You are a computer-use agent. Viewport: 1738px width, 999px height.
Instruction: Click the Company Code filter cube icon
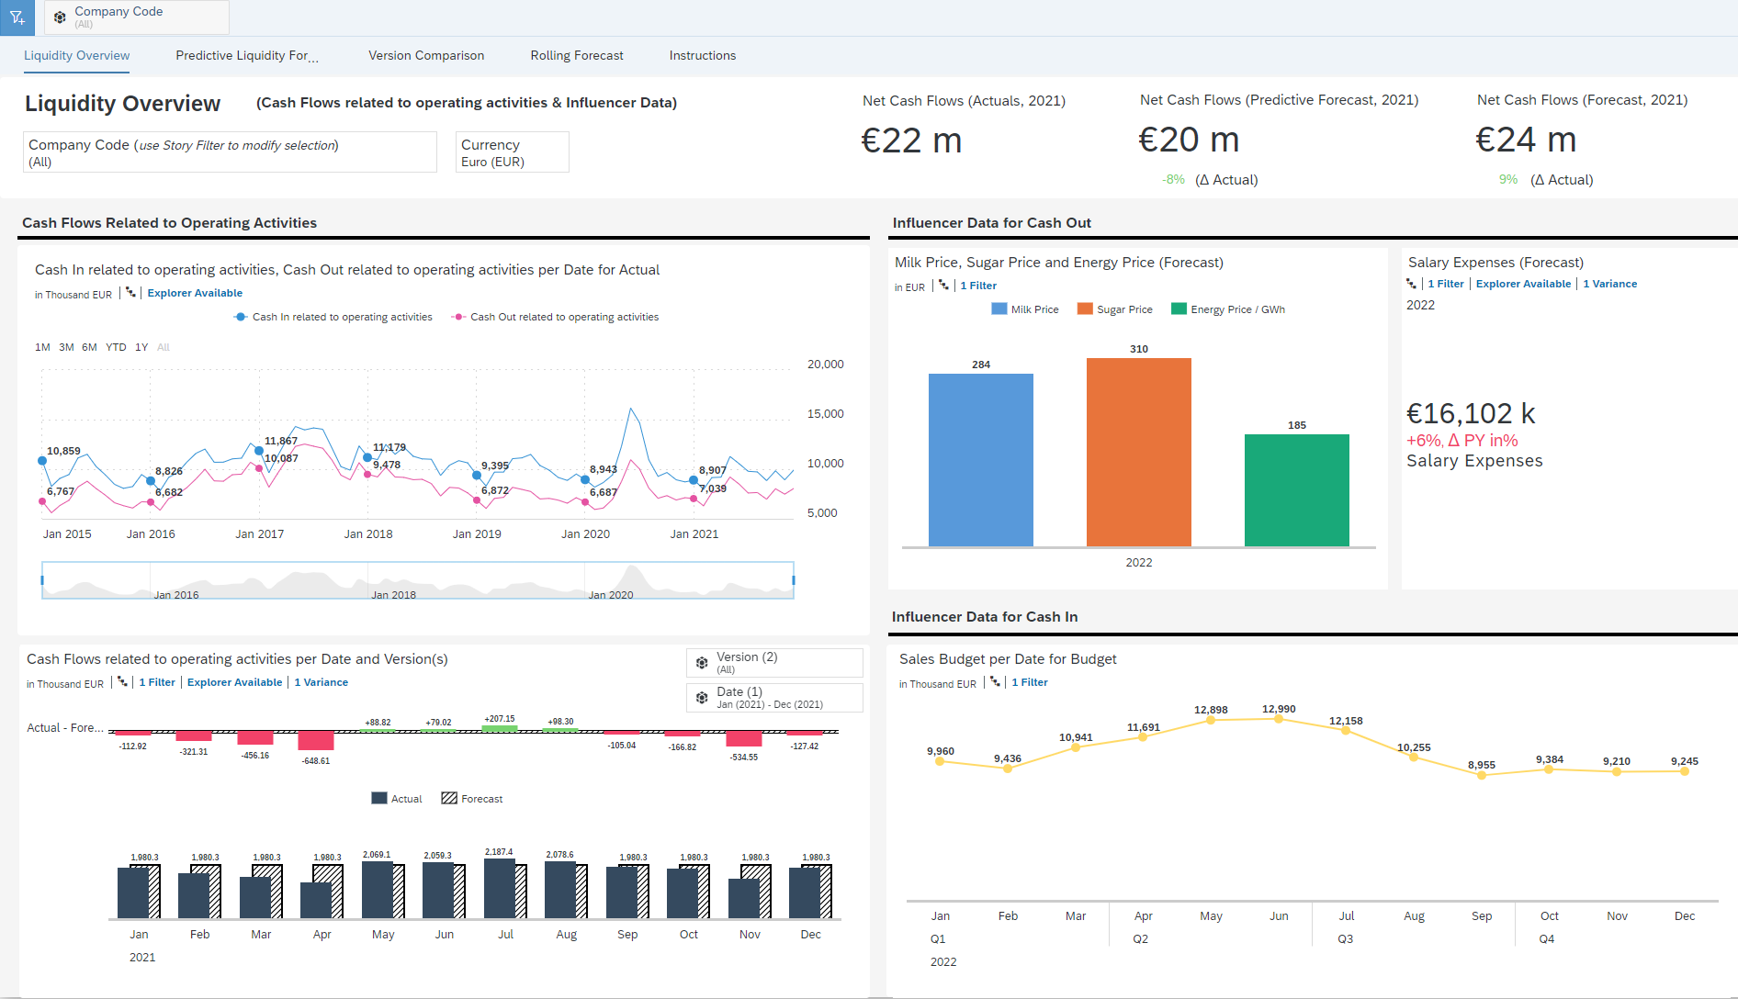pos(60,17)
